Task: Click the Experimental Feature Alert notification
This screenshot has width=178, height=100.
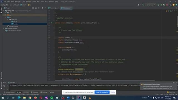Action: [x=159, y=86]
